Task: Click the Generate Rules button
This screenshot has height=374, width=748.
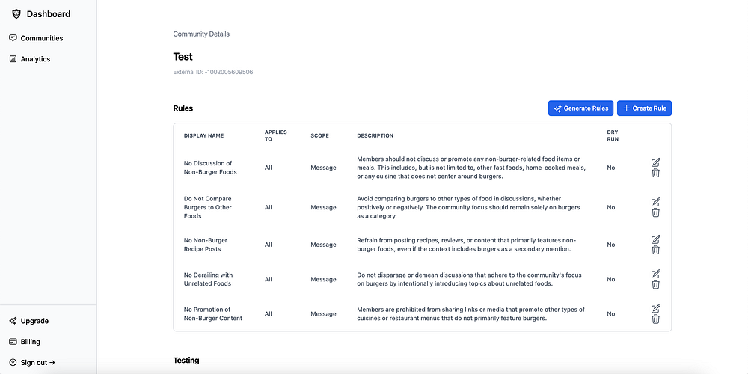Action: (x=580, y=108)
